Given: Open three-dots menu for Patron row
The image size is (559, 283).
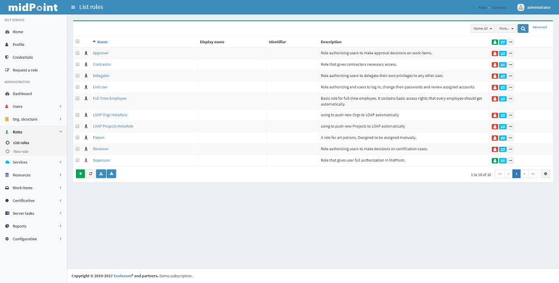Looking at the screenshot, I should pos(511,138).
